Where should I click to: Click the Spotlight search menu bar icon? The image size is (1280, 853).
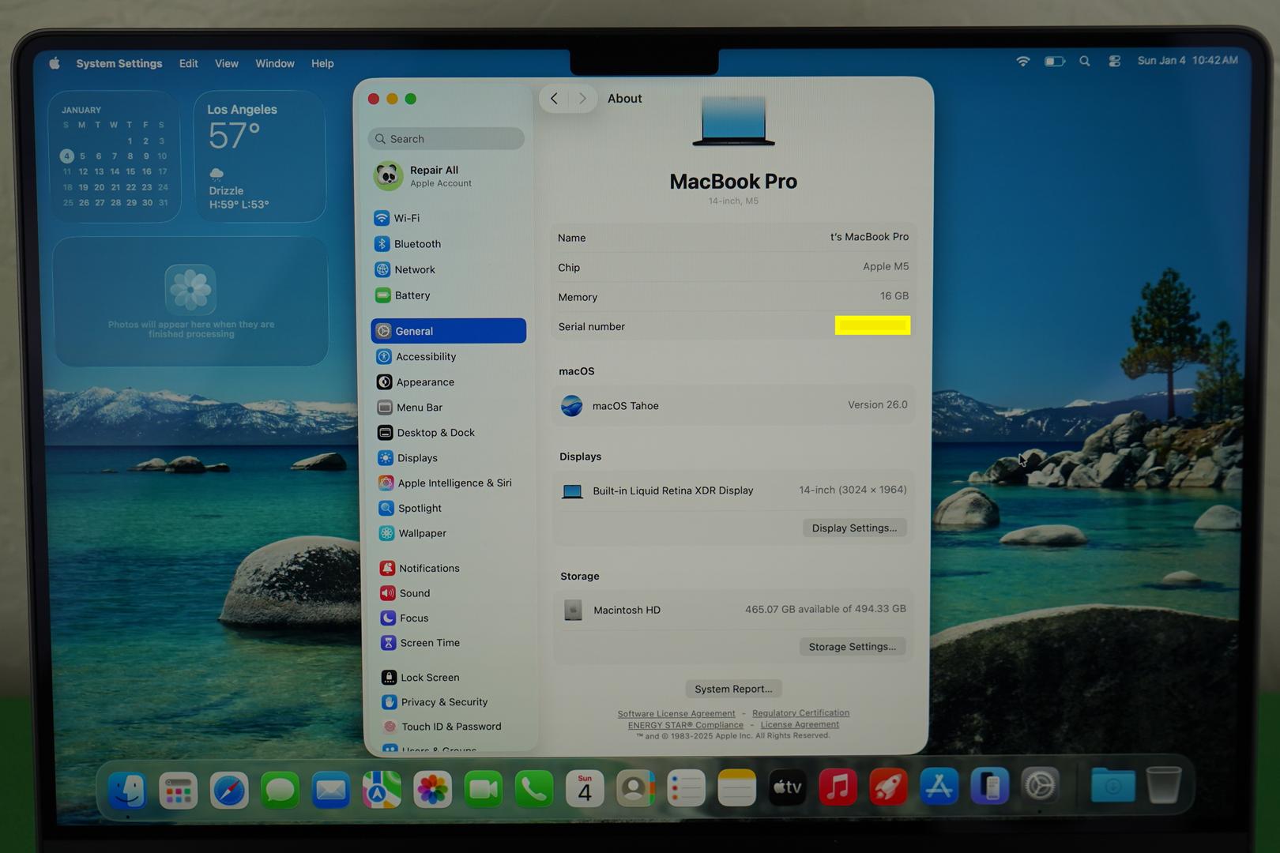pos(1085,61)
